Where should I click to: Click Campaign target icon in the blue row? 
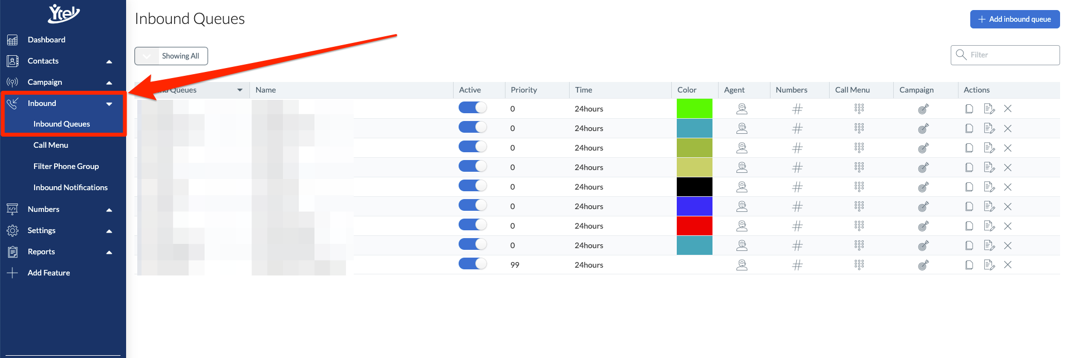[x=923, y=206]
